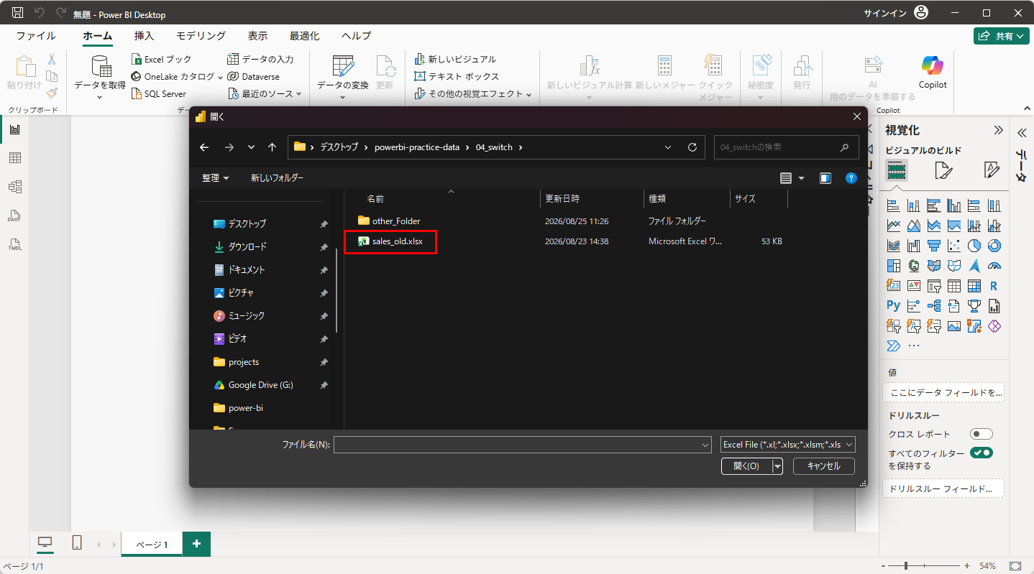This screenshot has width=1034, height=574.
Task: Select the donut chart visual
Action: click(x=994, y=246)
